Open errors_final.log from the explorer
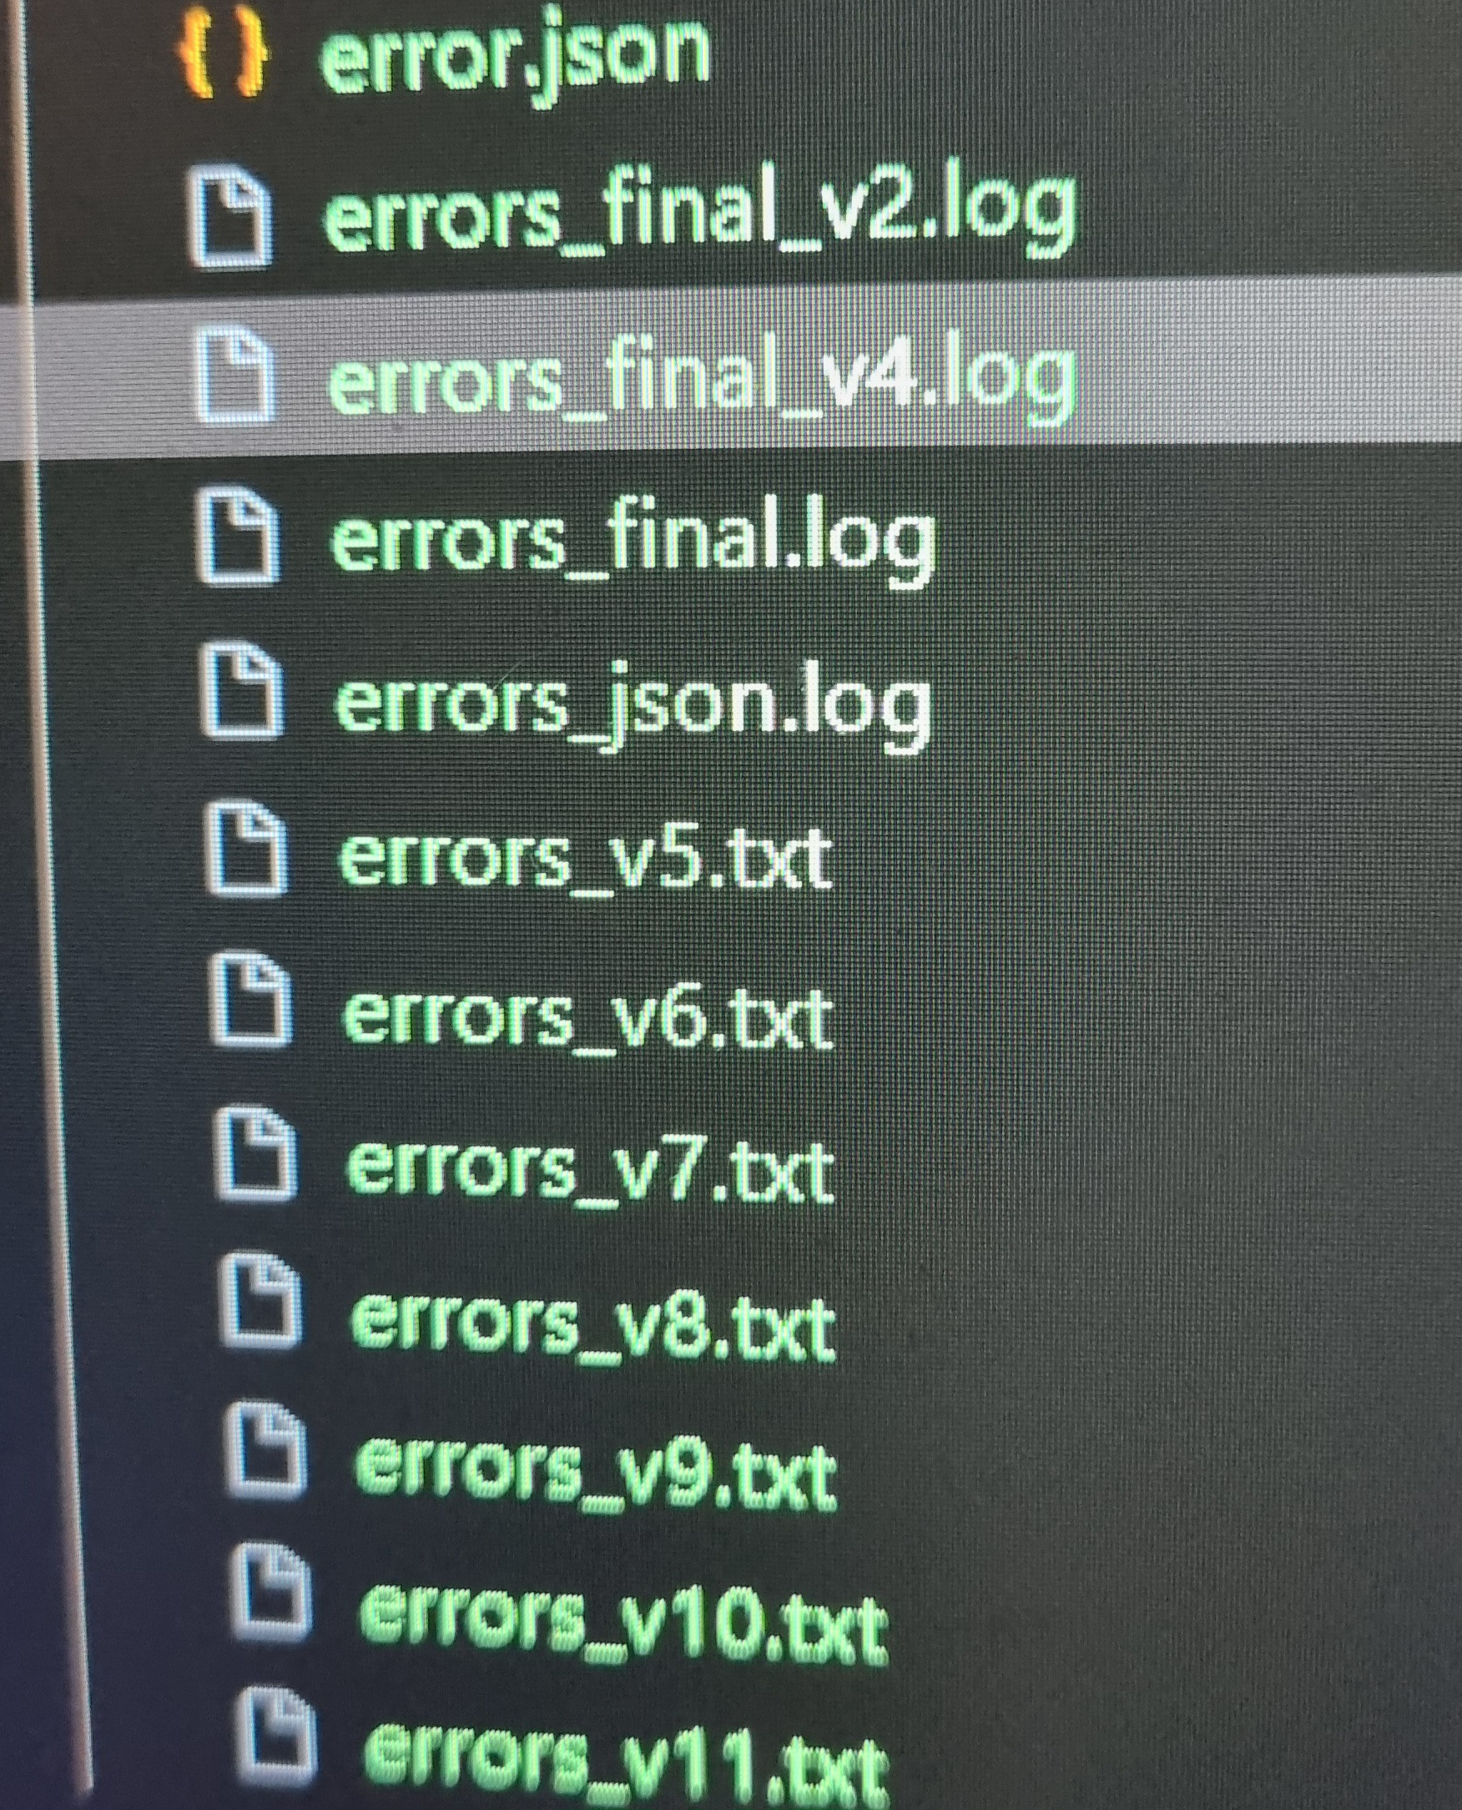 (x=633, y=539)
